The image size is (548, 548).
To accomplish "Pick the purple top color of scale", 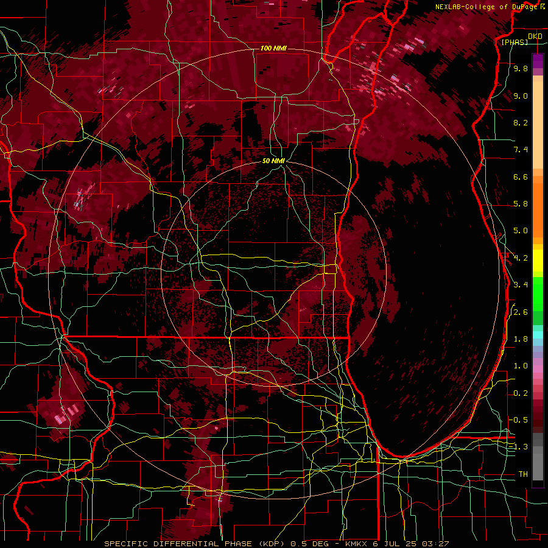I will 538,61.
